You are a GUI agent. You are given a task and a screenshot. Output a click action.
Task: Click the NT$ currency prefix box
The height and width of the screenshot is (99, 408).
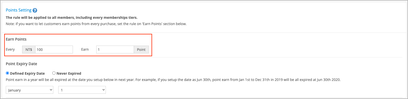29,50
